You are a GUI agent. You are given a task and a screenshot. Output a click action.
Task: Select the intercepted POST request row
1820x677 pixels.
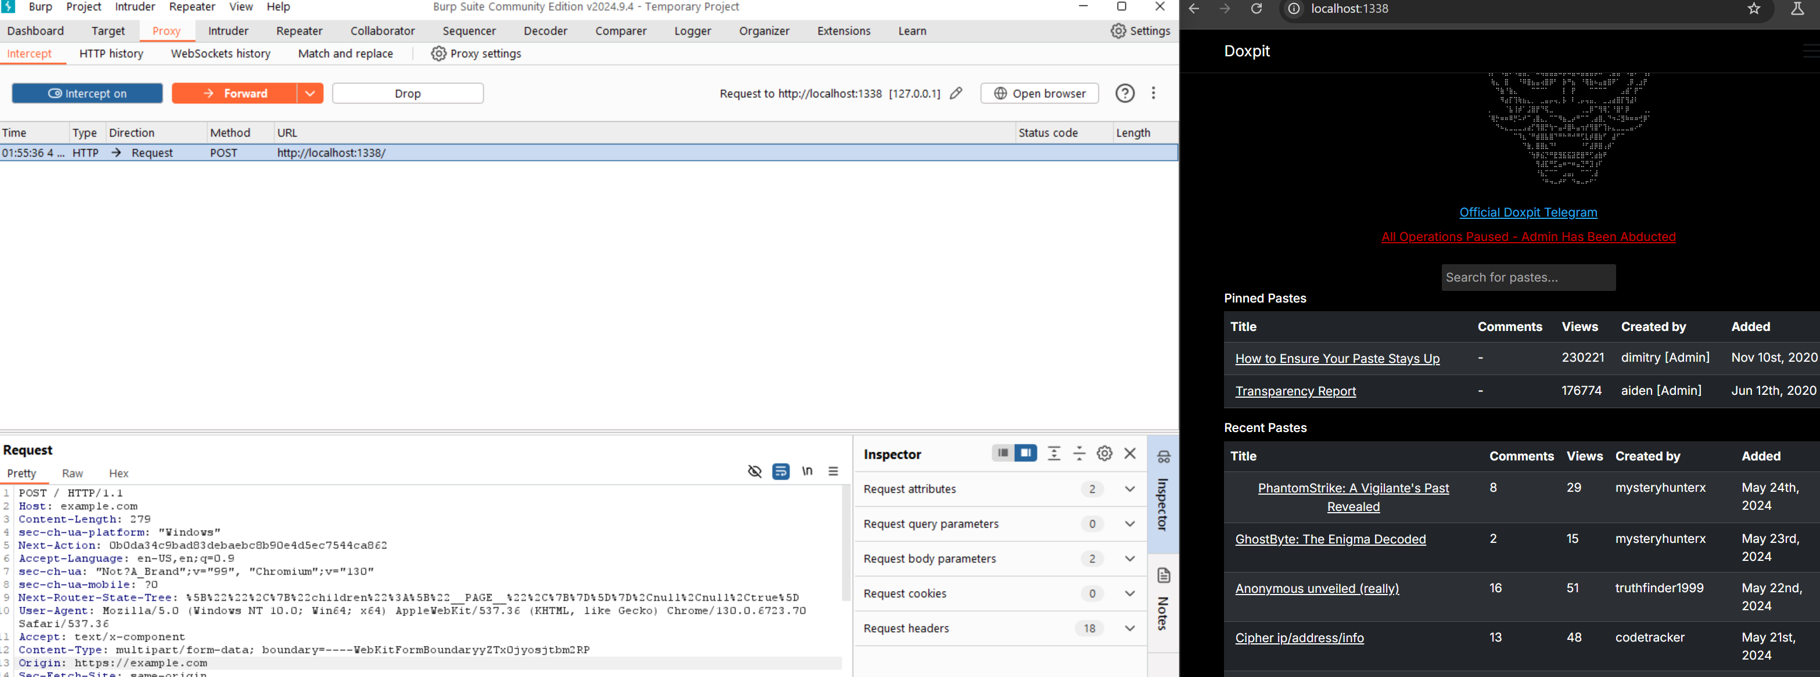tap(588, 153)
